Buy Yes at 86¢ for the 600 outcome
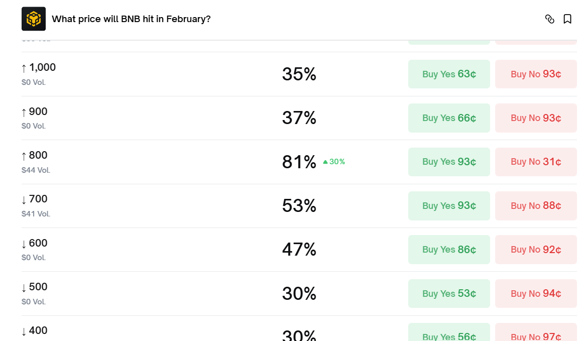This screenshot has width=582, height=341. click(448, 249)
